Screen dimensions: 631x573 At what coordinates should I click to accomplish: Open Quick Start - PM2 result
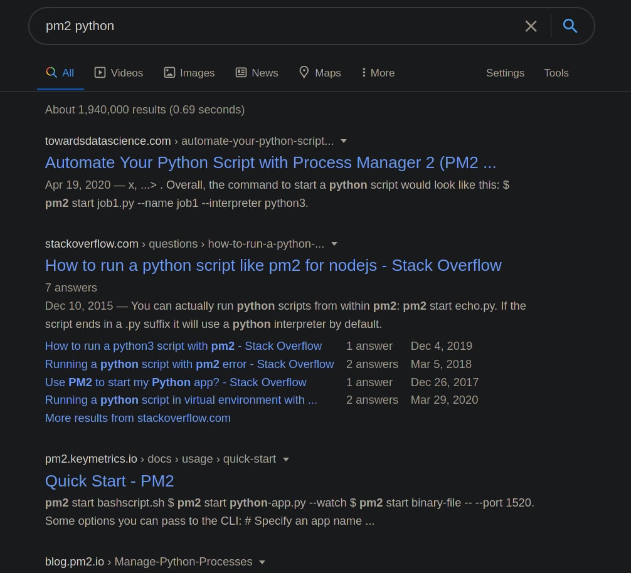tap(110, 481)
